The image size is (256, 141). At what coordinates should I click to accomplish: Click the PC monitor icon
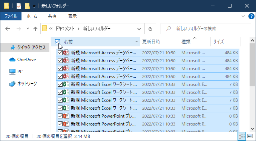coord(12,72)
